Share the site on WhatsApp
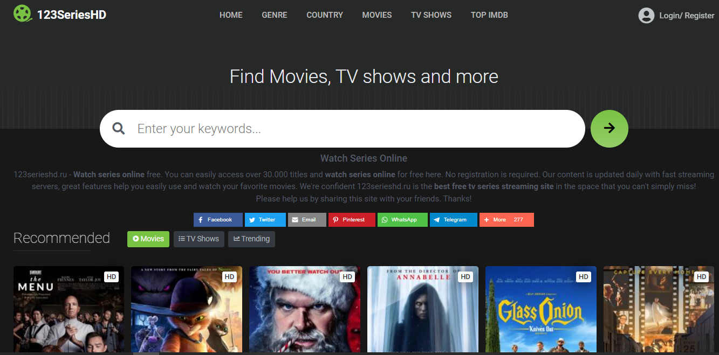This screenshot has width=719, height=355. pyautogui.click(x=402, y=220)
